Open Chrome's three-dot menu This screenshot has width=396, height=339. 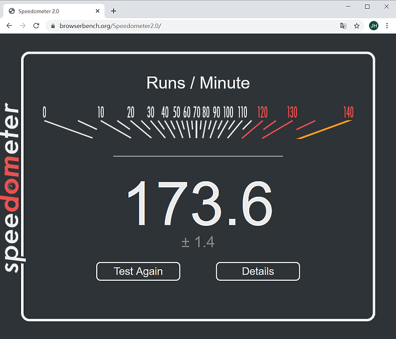coord(387,25)
